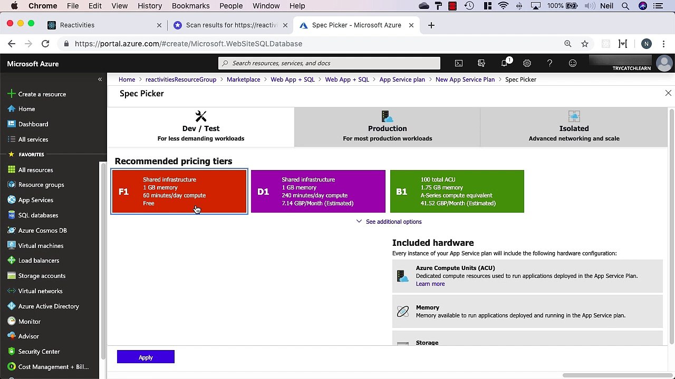This screenshot has height=379, width=675.
Task: Click the Microsoft Azure logo text
Action: tap(33, 64)
